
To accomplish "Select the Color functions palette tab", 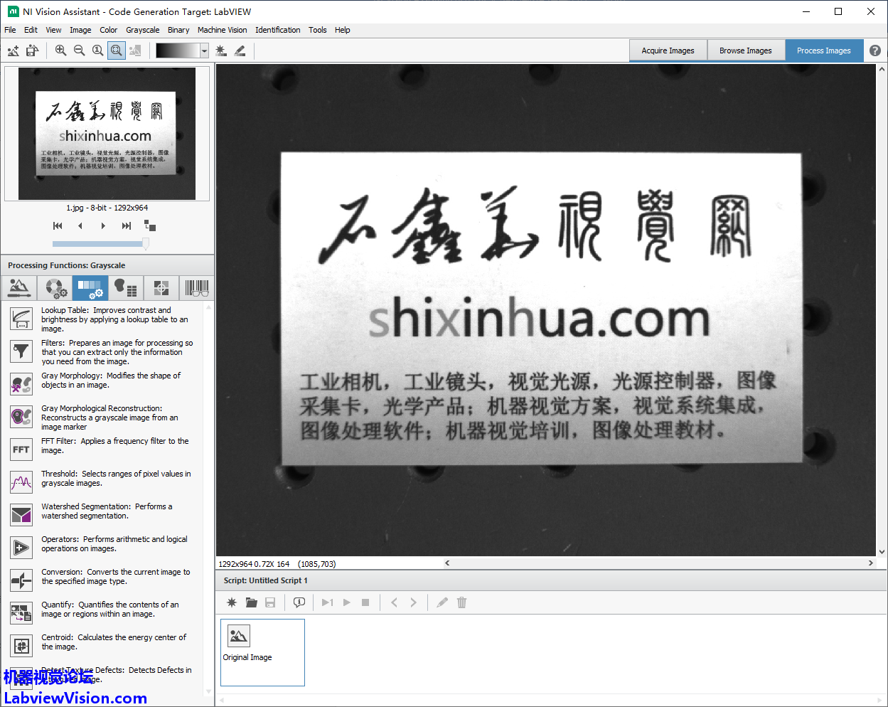I will click(55, 288).
